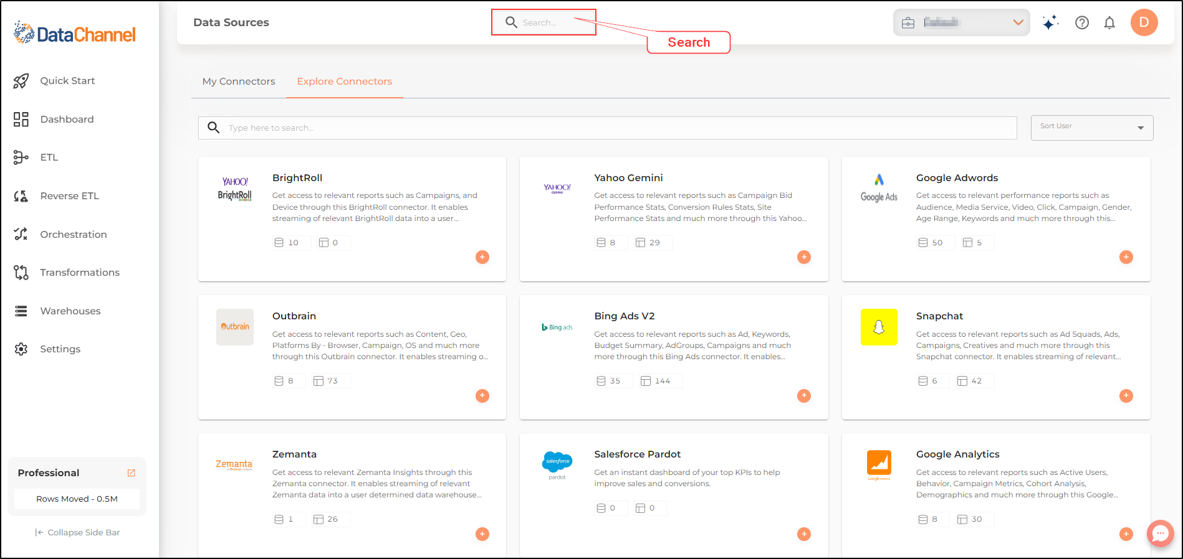The height and width of the screenshot is (559, 1183).
Task: Click the Snapchat card title
Action: (x=939, y=316)
